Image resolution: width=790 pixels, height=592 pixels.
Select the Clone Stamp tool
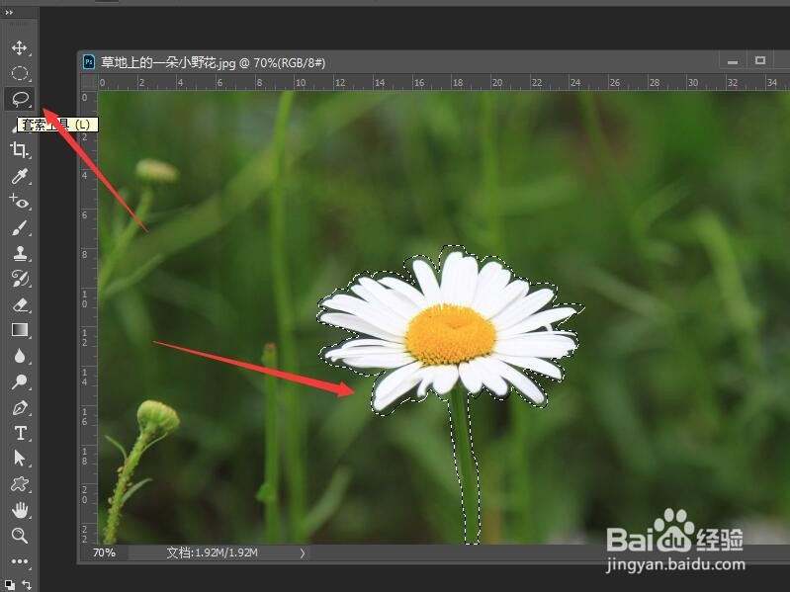(x=19, y=253)
